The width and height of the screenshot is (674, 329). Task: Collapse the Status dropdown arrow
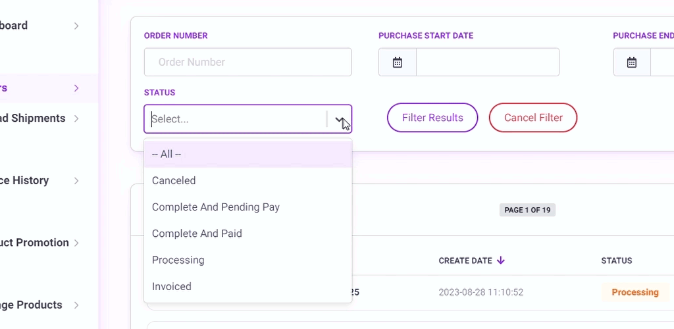click(340, 119)
